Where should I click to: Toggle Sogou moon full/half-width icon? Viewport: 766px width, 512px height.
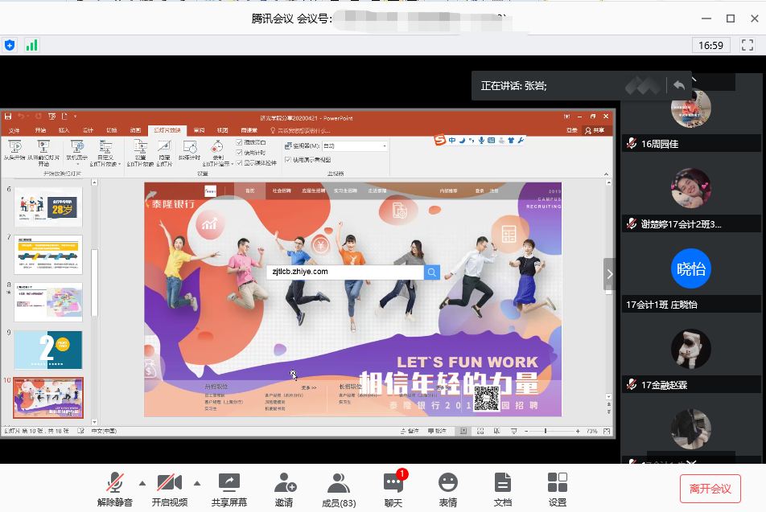(462, 140)
